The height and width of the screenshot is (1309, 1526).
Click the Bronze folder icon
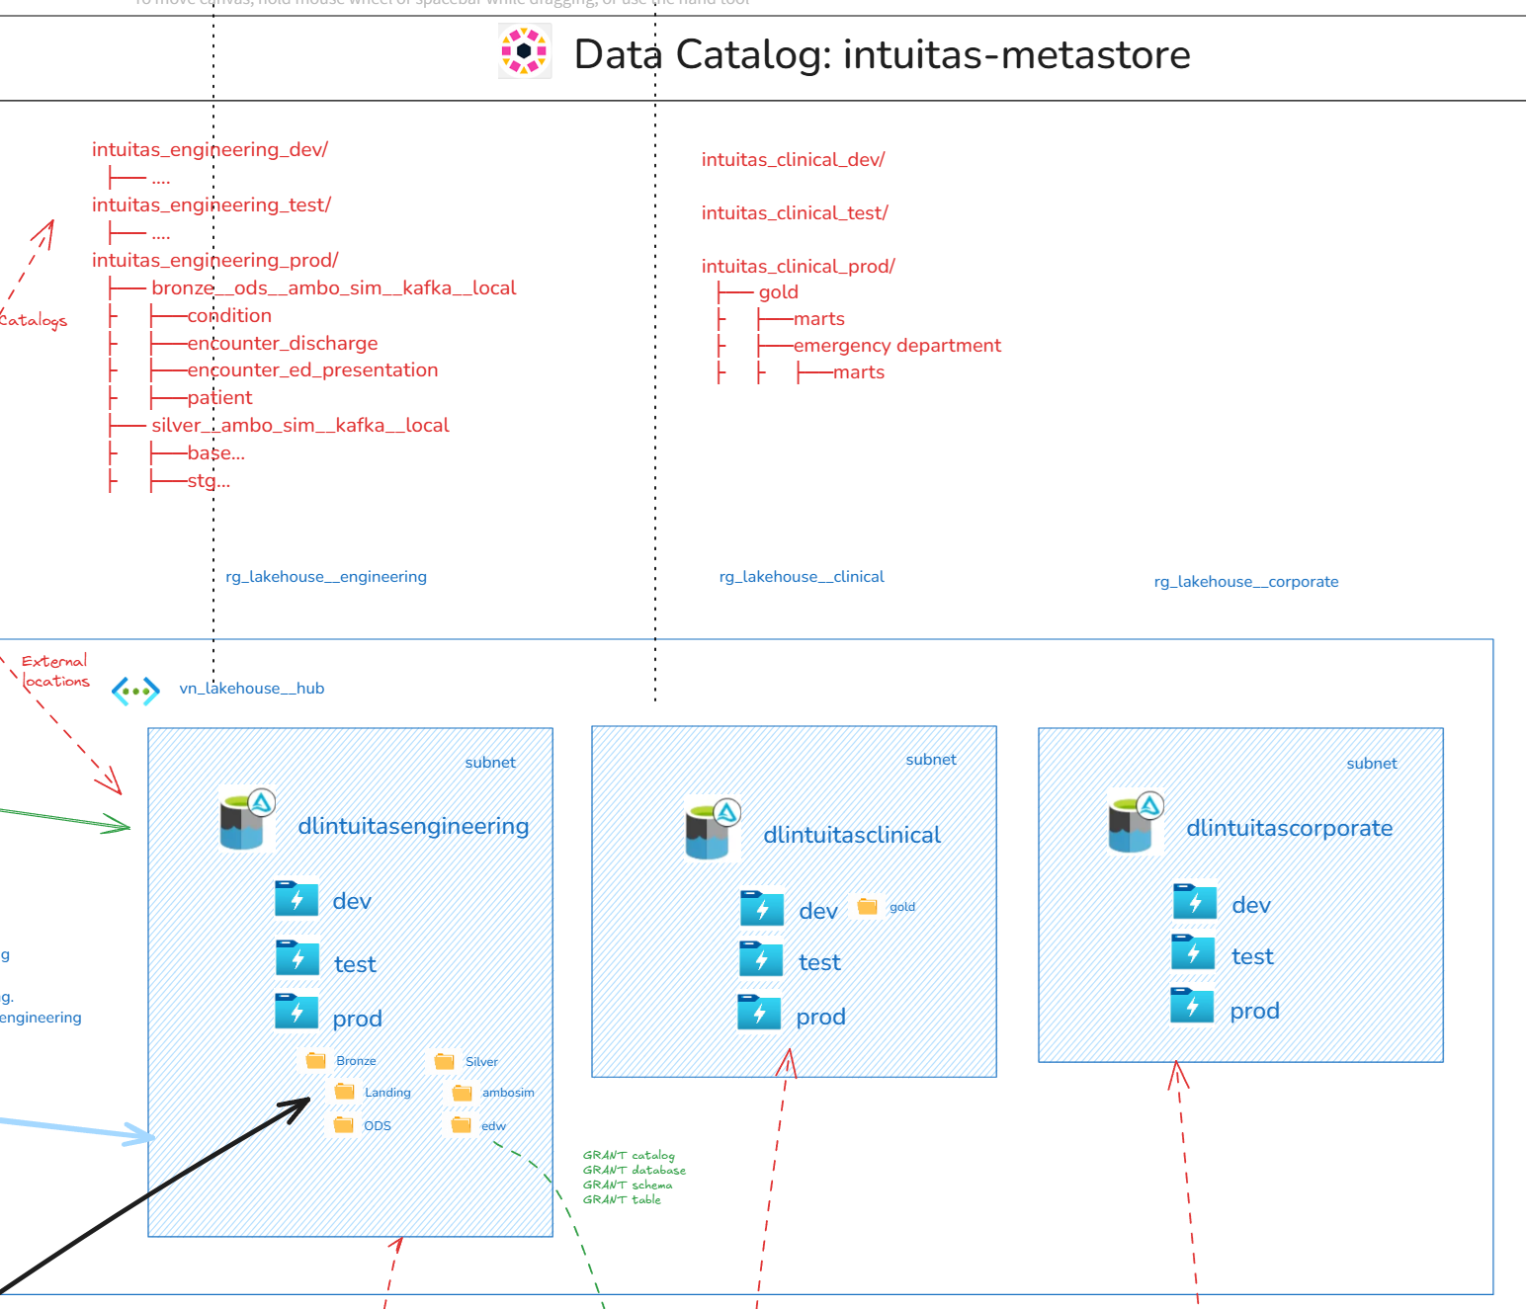coord(315,1060)
